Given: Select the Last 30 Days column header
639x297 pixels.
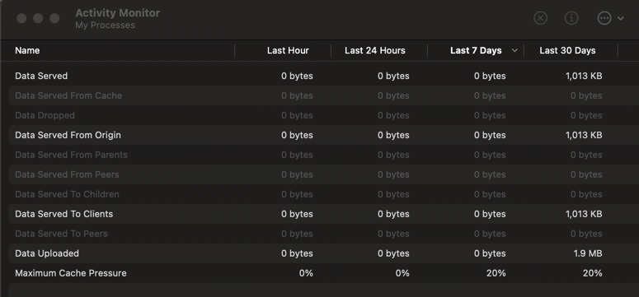Looking at the screenshot, I should point(567,50).
